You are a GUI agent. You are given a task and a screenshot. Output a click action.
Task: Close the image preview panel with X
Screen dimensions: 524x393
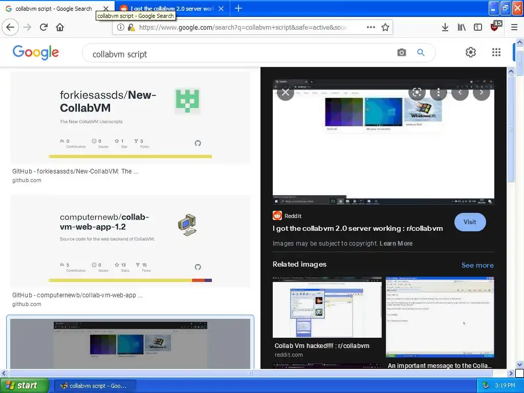(x=286, y=92)
